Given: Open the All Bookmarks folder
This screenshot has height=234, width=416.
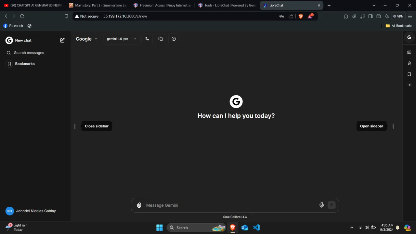Looking at the screenshot, I should pos(399,26).
